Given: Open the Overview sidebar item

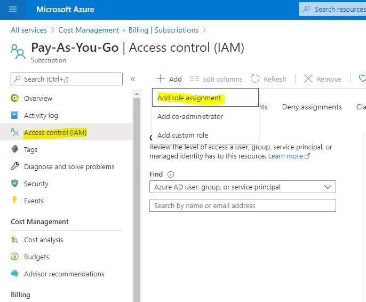Looking at the screenshot, I should pos(66,98).
